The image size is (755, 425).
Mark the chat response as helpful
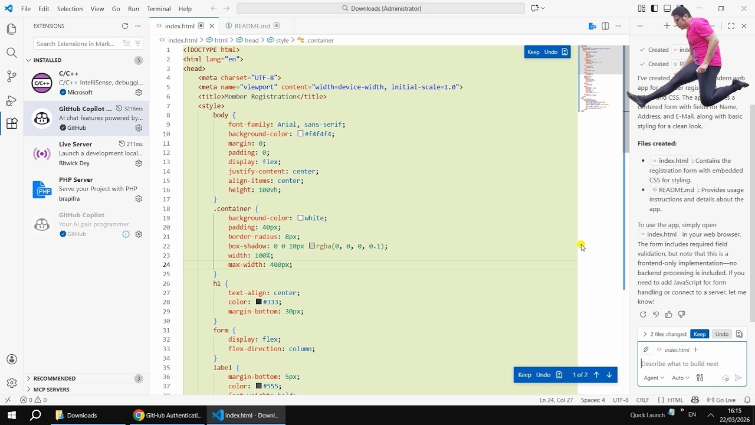pos(668,315)
